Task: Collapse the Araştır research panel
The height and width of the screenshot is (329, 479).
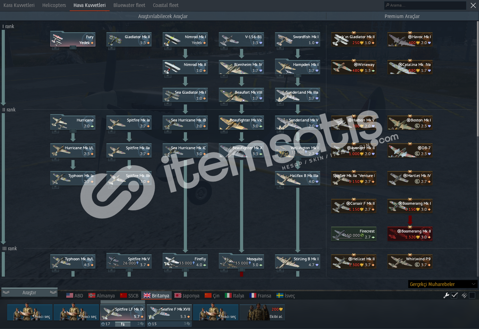Action: tap(29, 293)
